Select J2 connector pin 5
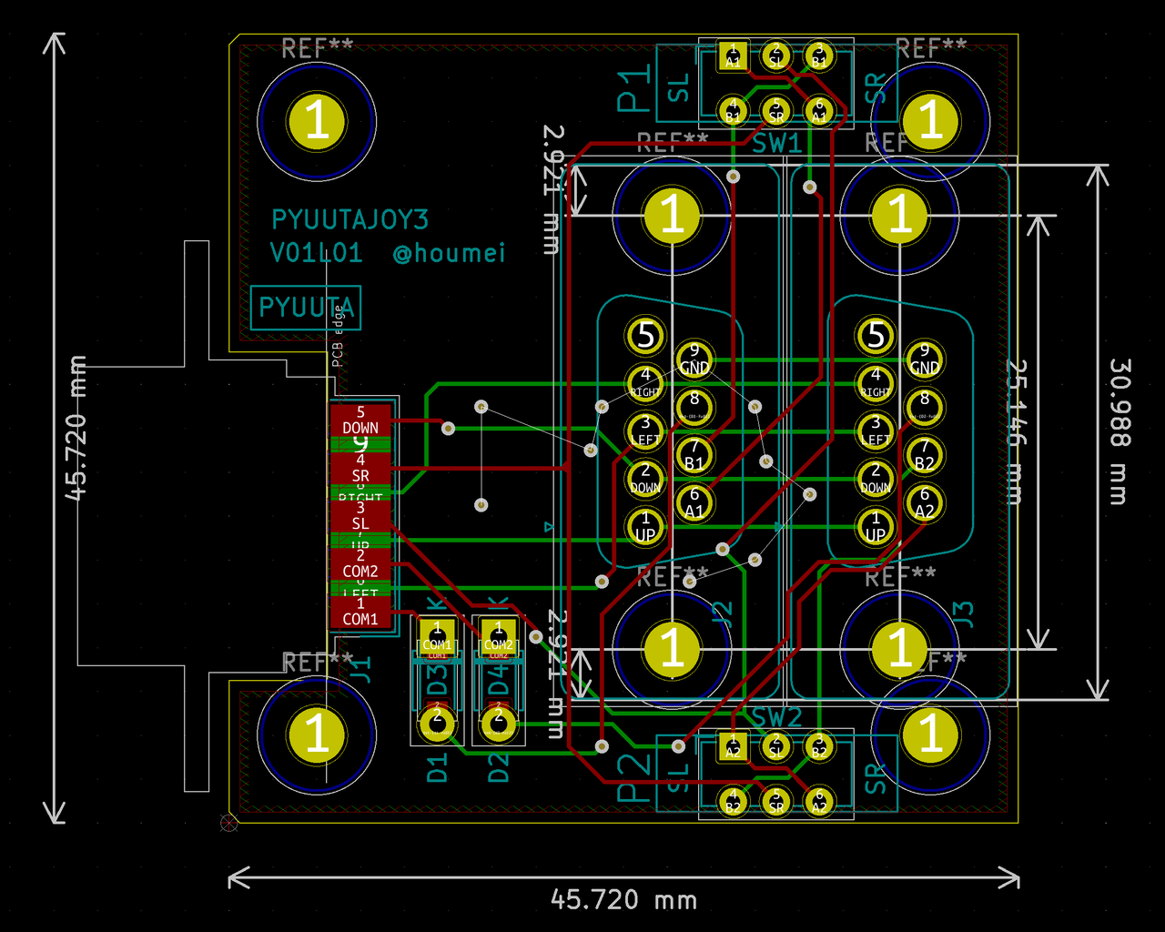1165x932 pixels. 645,335
